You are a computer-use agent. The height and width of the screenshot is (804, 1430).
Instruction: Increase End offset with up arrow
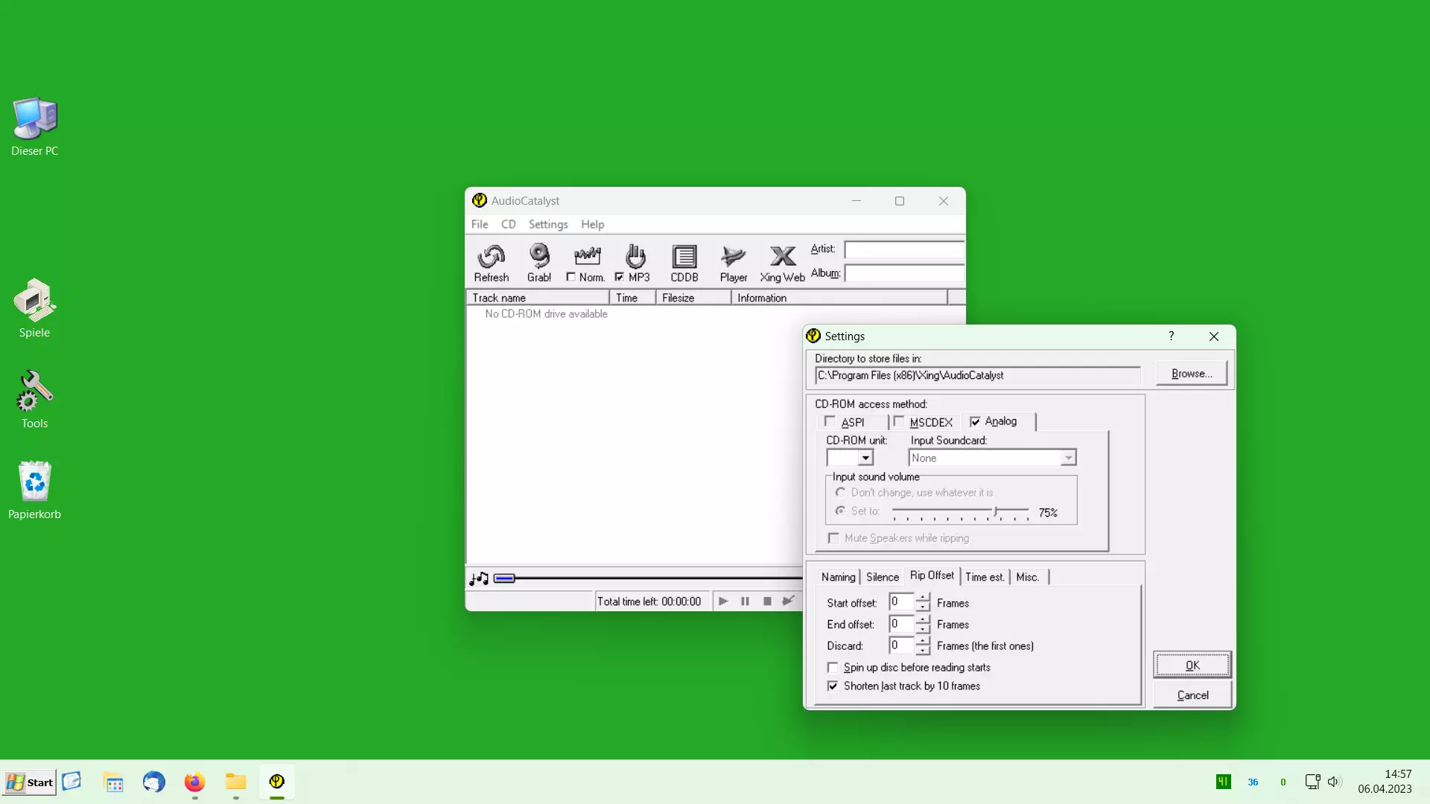click(923, 619)
